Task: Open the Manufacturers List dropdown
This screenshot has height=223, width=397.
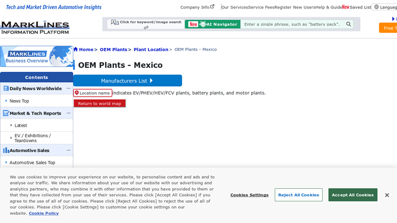Action: click(128, 81)
